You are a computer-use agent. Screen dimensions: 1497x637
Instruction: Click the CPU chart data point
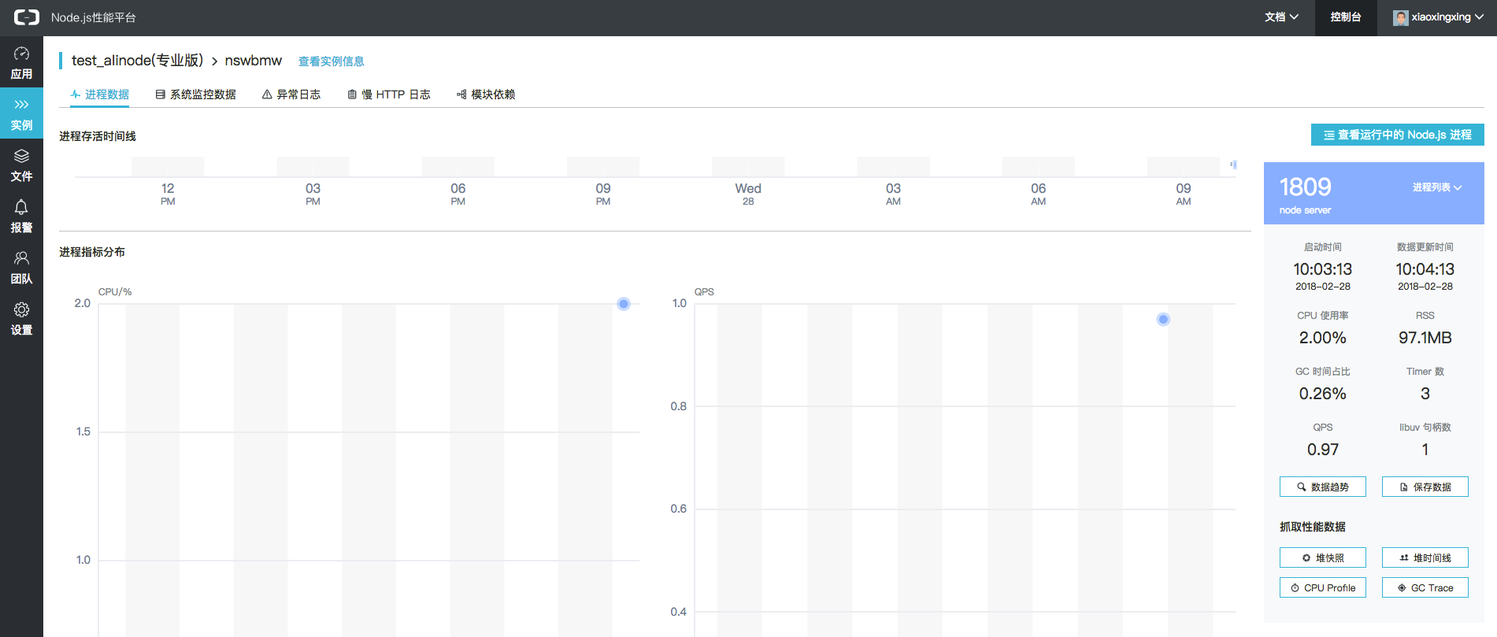(x=624, y=304)
